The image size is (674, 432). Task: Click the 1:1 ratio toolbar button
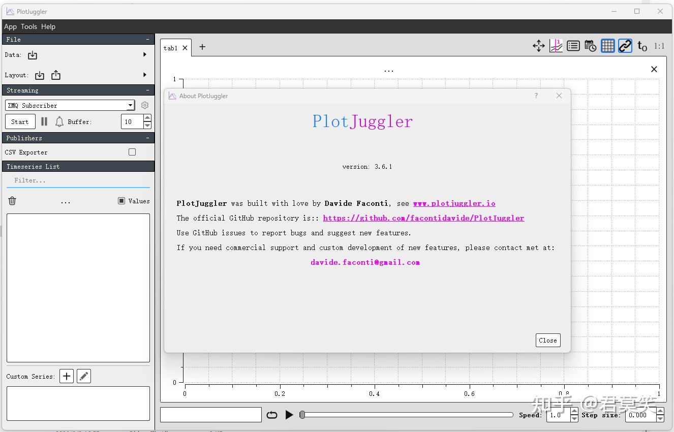click(659, 46)
